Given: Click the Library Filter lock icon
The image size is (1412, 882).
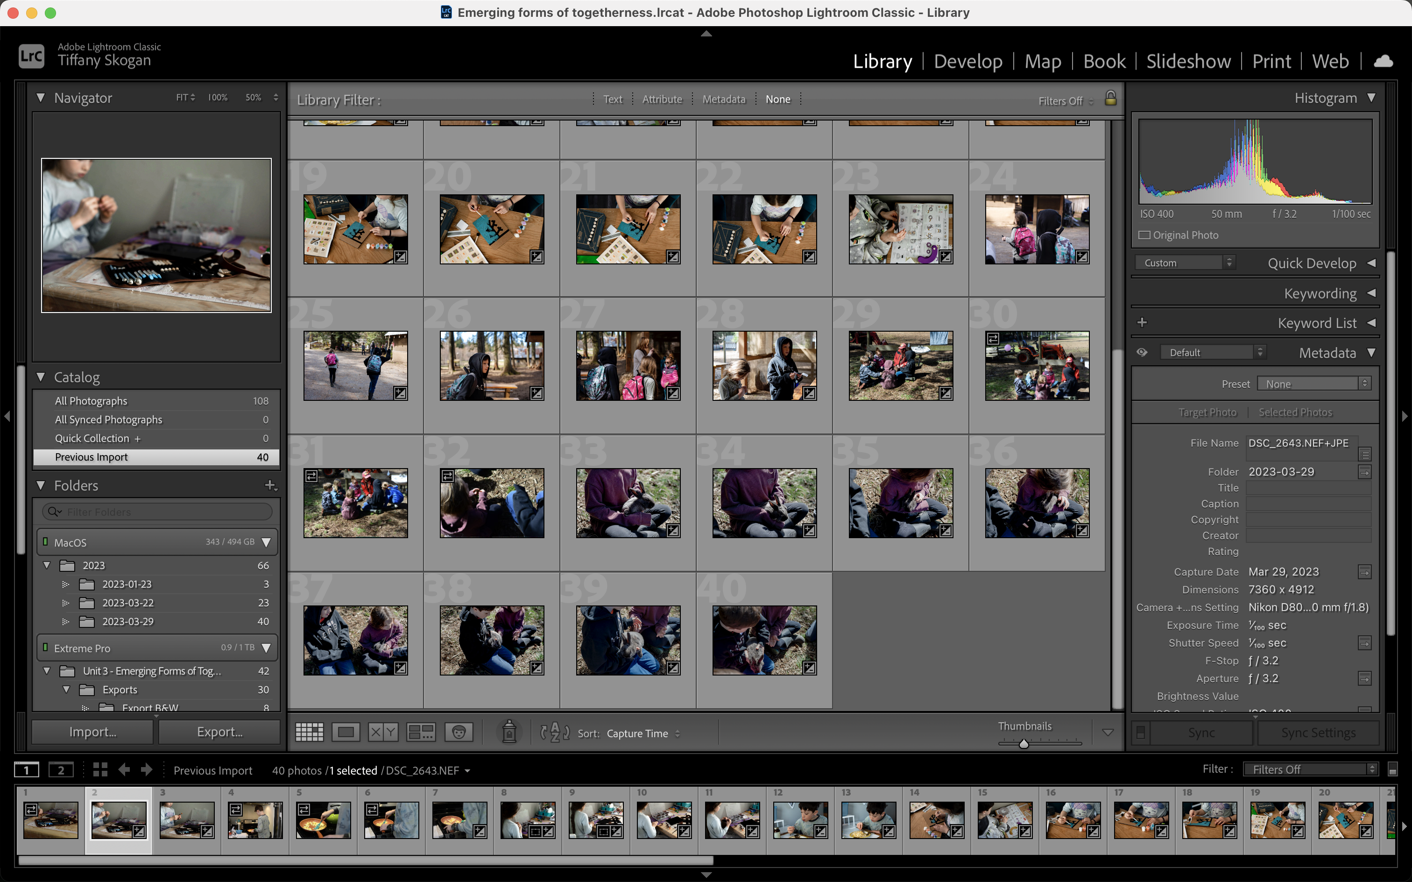Looking at the screenshot, I should pyautogui.click(x=1110, y=98).
